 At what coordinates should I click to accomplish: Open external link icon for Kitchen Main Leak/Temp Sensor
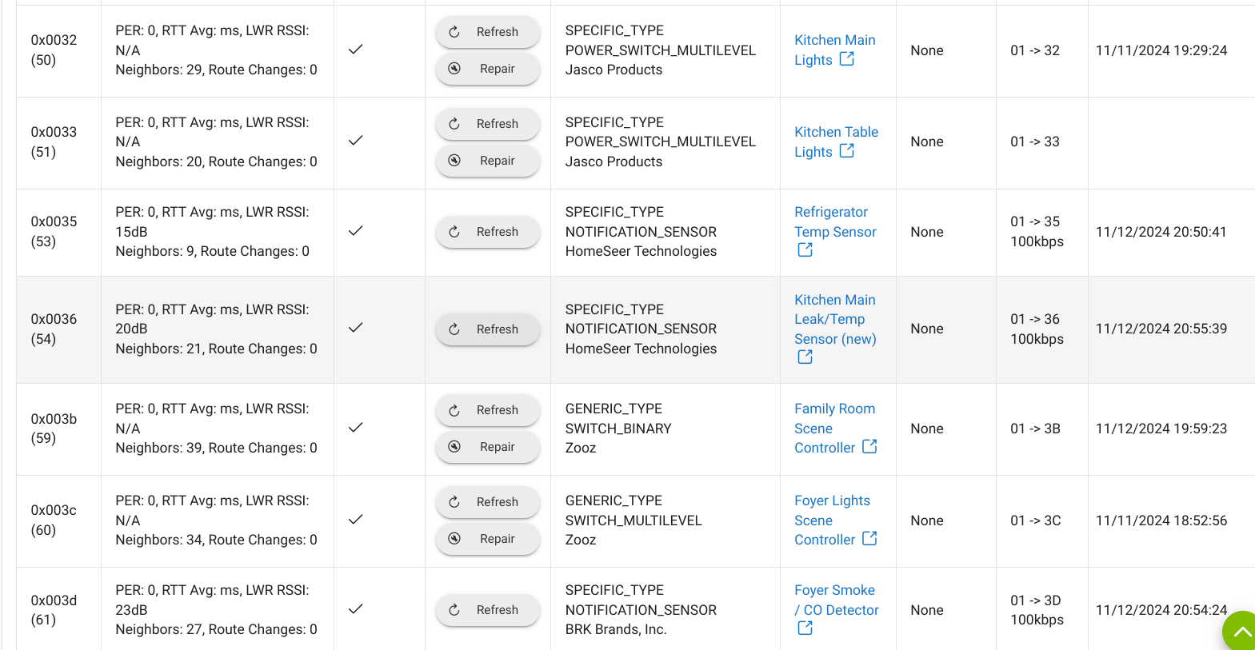click(805, 357)
